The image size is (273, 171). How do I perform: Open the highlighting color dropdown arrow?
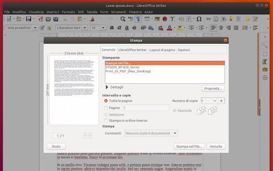click(x=184, y=28)
